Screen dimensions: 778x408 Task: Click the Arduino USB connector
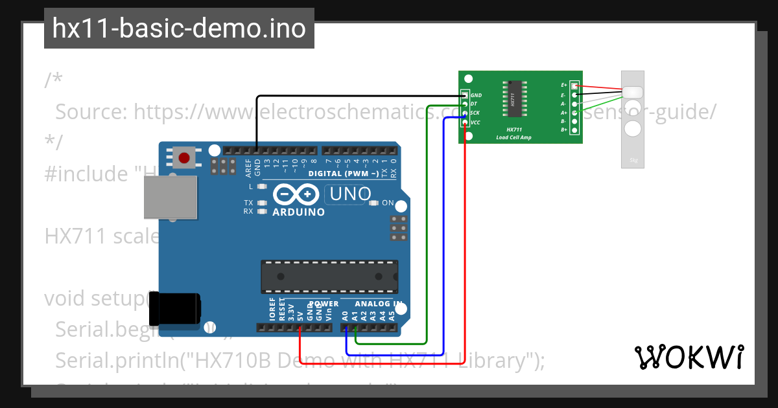(170, 198)
